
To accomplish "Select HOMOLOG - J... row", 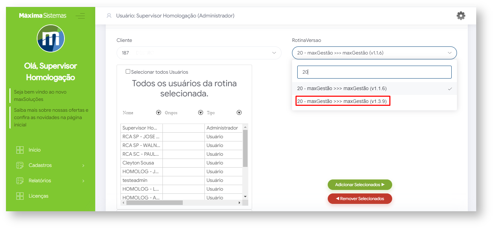I will click(x=181, y=172).
